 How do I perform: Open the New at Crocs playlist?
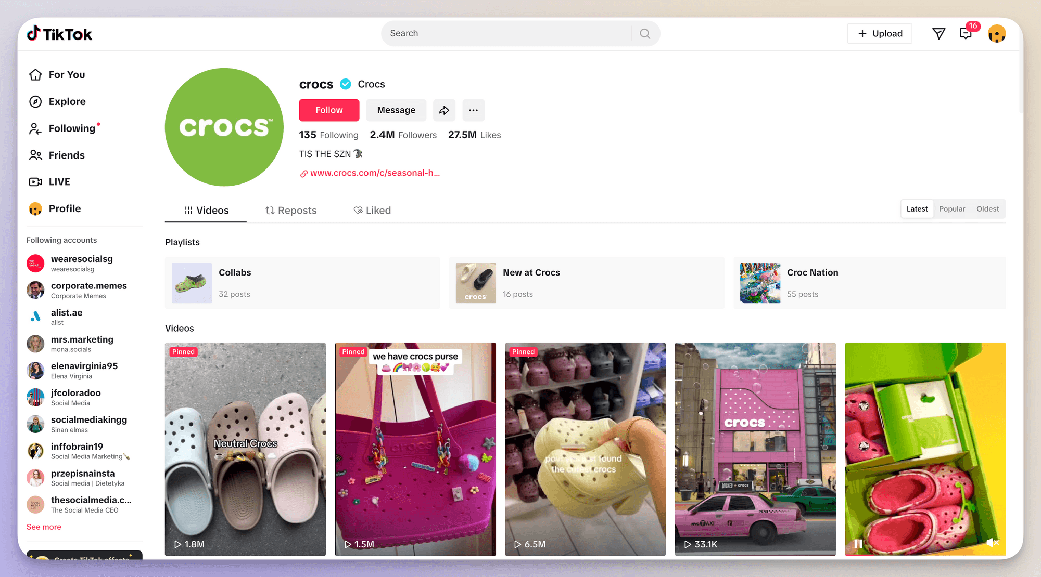(x=587, y=283)
